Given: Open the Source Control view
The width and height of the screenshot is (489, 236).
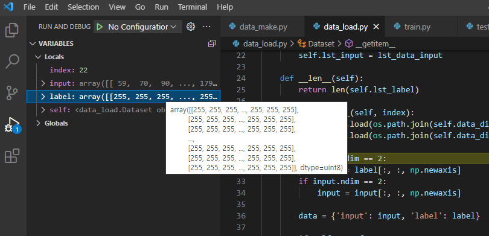Looking at the screenshot, I should point(13,93).
